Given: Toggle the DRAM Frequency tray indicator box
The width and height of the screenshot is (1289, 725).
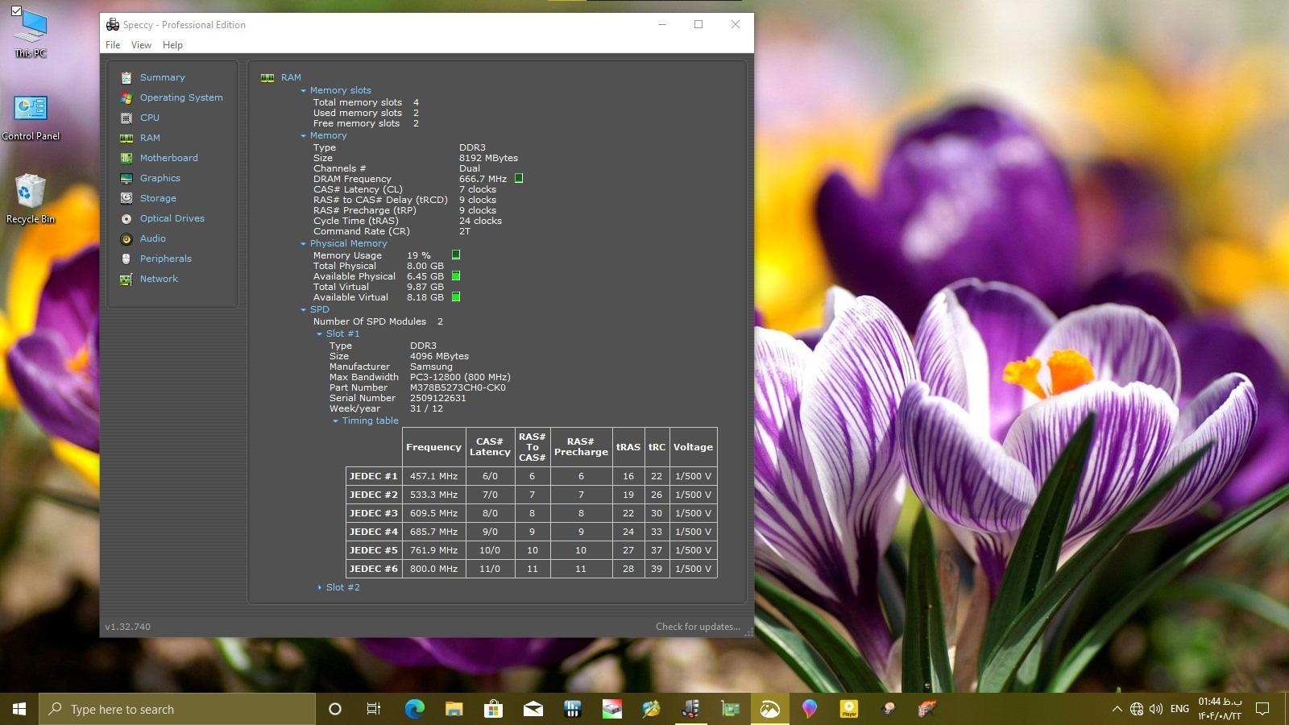Looking at the screenshot, I should pyautogui.click(x=519, y=179).
